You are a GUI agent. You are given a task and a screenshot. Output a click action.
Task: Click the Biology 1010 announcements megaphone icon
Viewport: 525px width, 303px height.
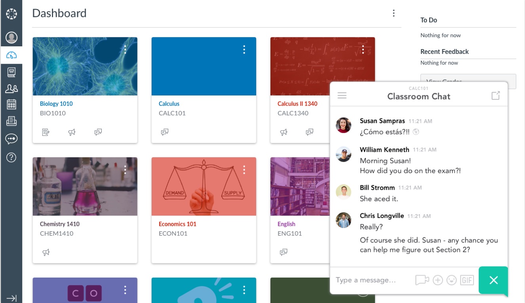pyautogui.click(x=72, y=132)
